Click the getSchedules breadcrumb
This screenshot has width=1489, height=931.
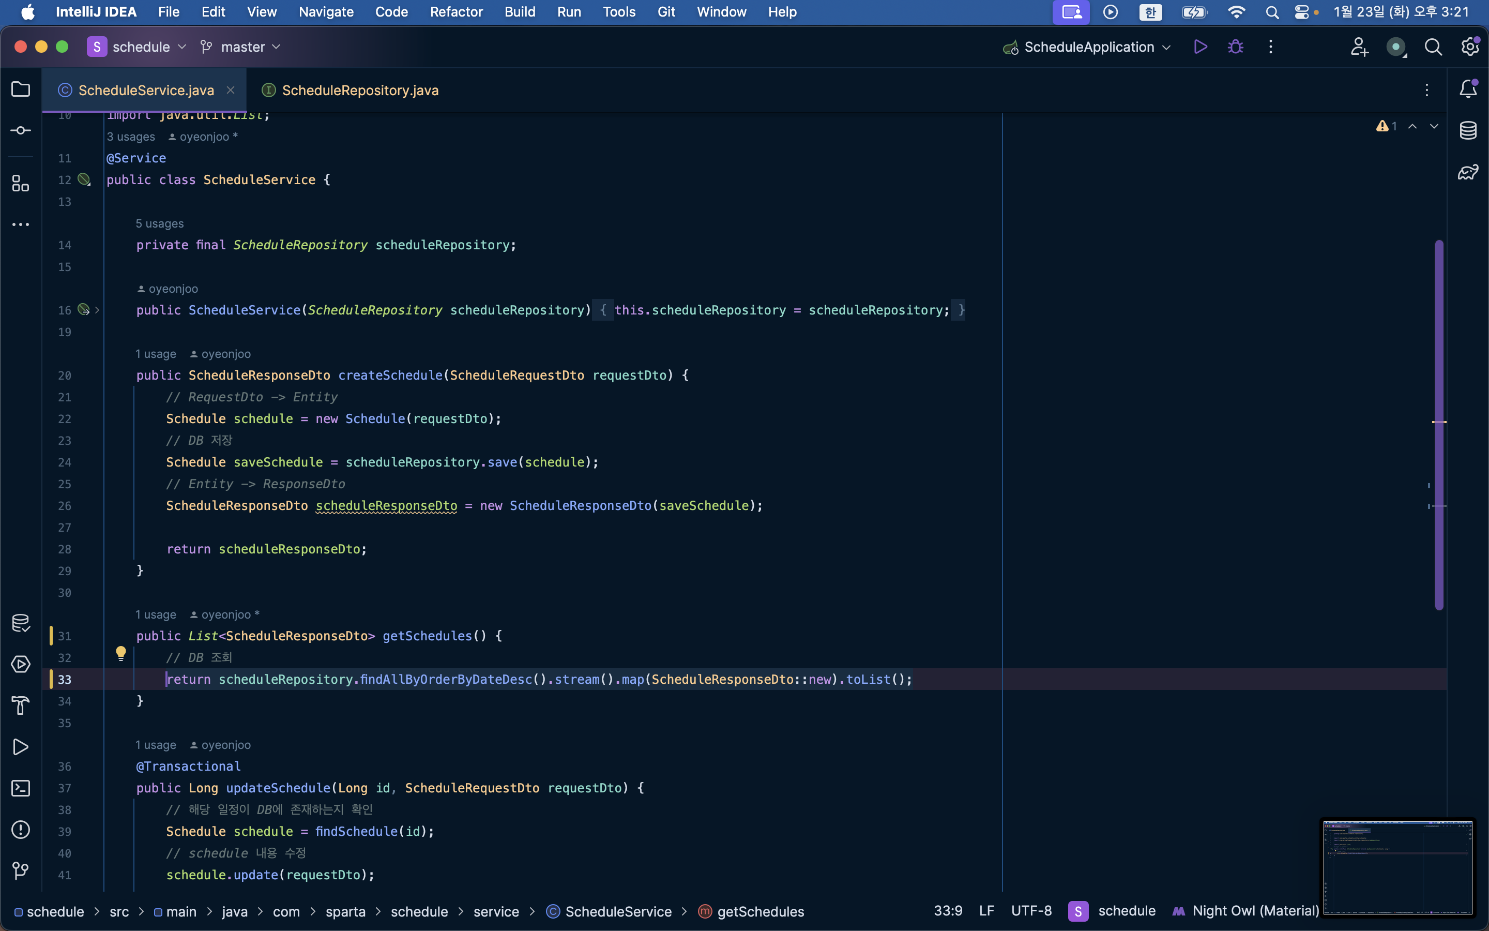tap(759, 911)
